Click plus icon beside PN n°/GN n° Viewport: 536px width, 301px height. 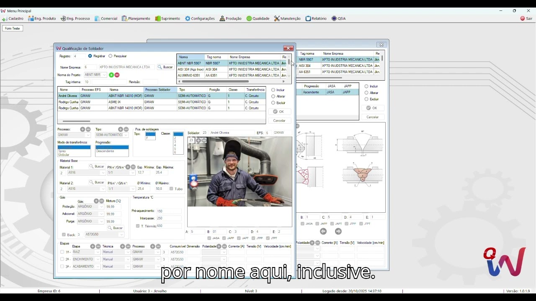128,167
